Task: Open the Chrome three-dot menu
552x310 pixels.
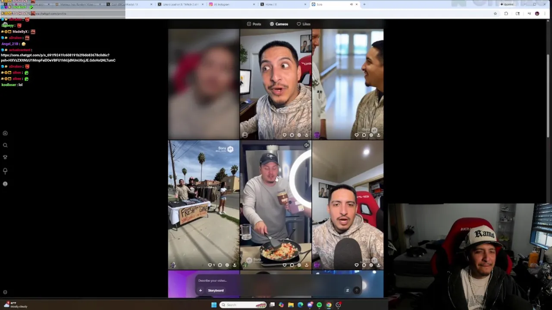Action: coord(546,13)
